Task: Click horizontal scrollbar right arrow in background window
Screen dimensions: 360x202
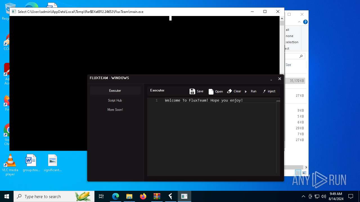Action: (306, 167)
